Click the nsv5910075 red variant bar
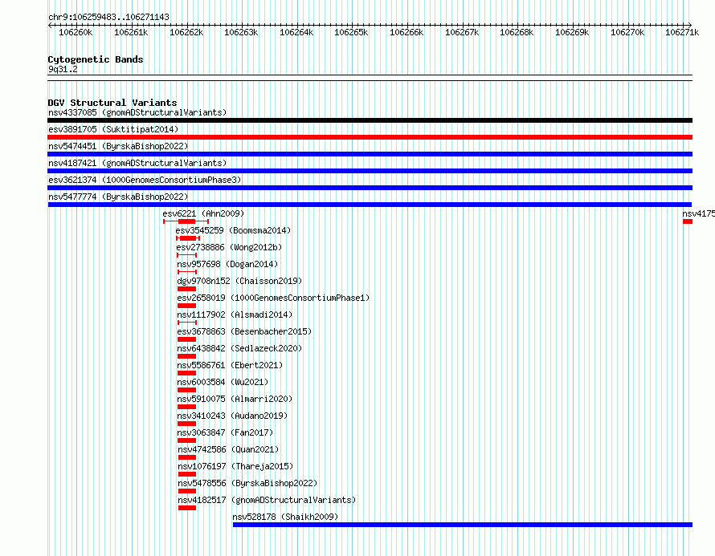The height and width of the screenshot is (556, 715). [187, 407]
